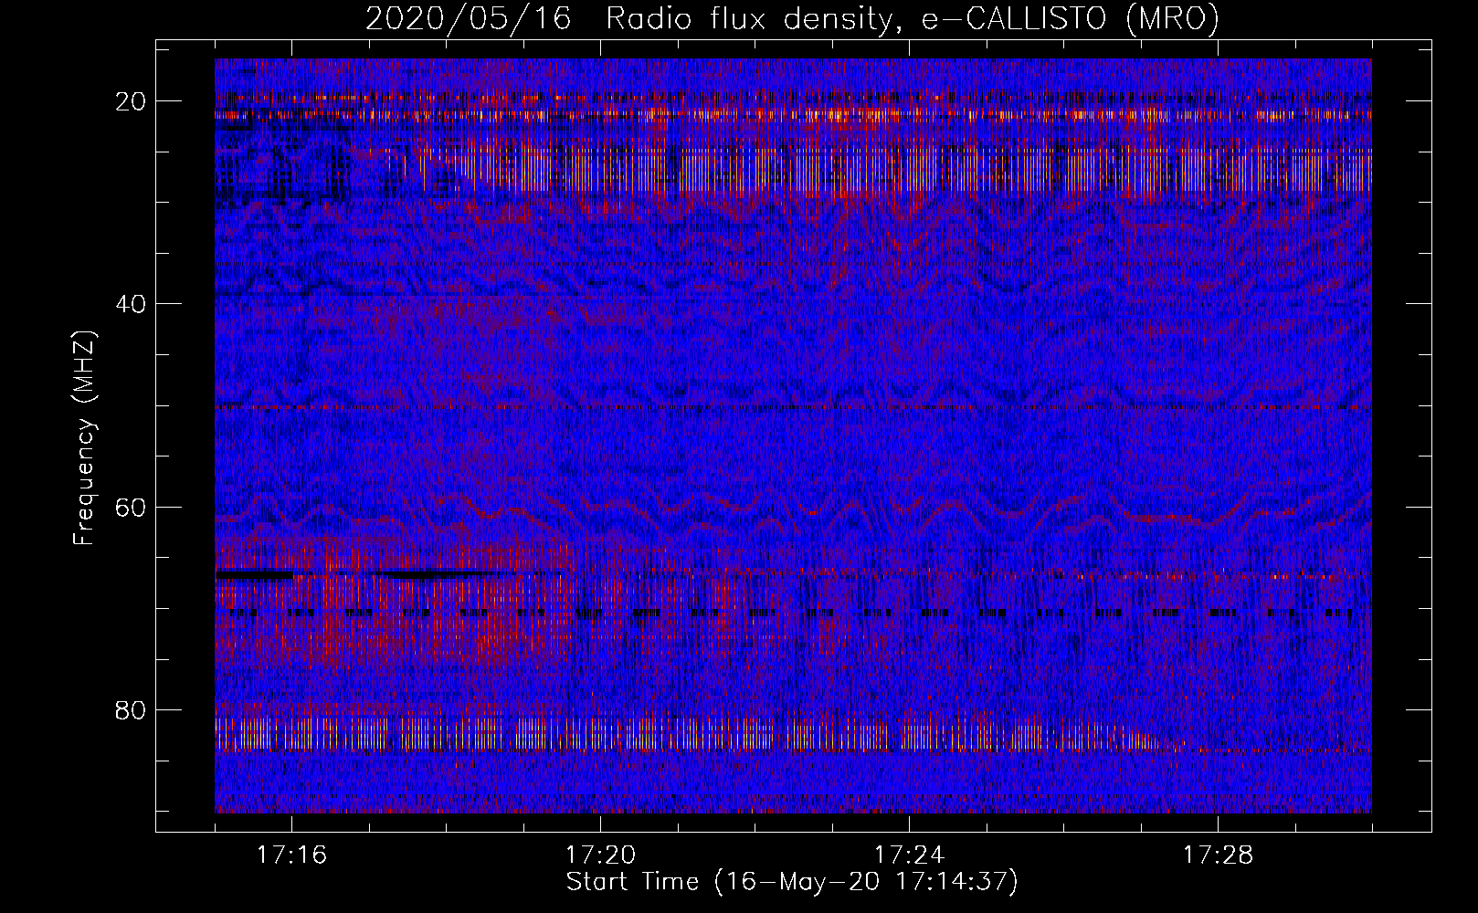Click the '17:16' time tick label

click(x=291, y=855)
